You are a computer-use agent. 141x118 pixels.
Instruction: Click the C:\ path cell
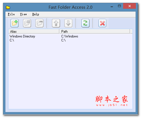[x=64, y=40]
